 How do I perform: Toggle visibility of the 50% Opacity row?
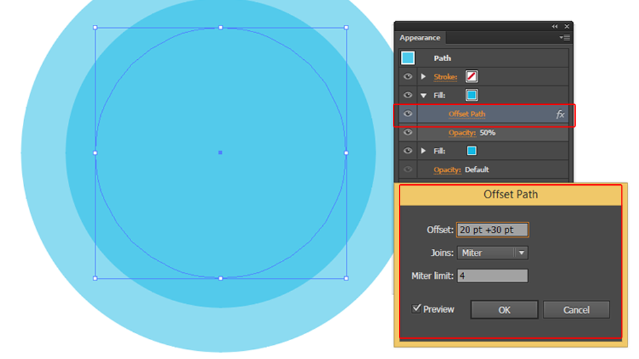[x=408, y=132]
